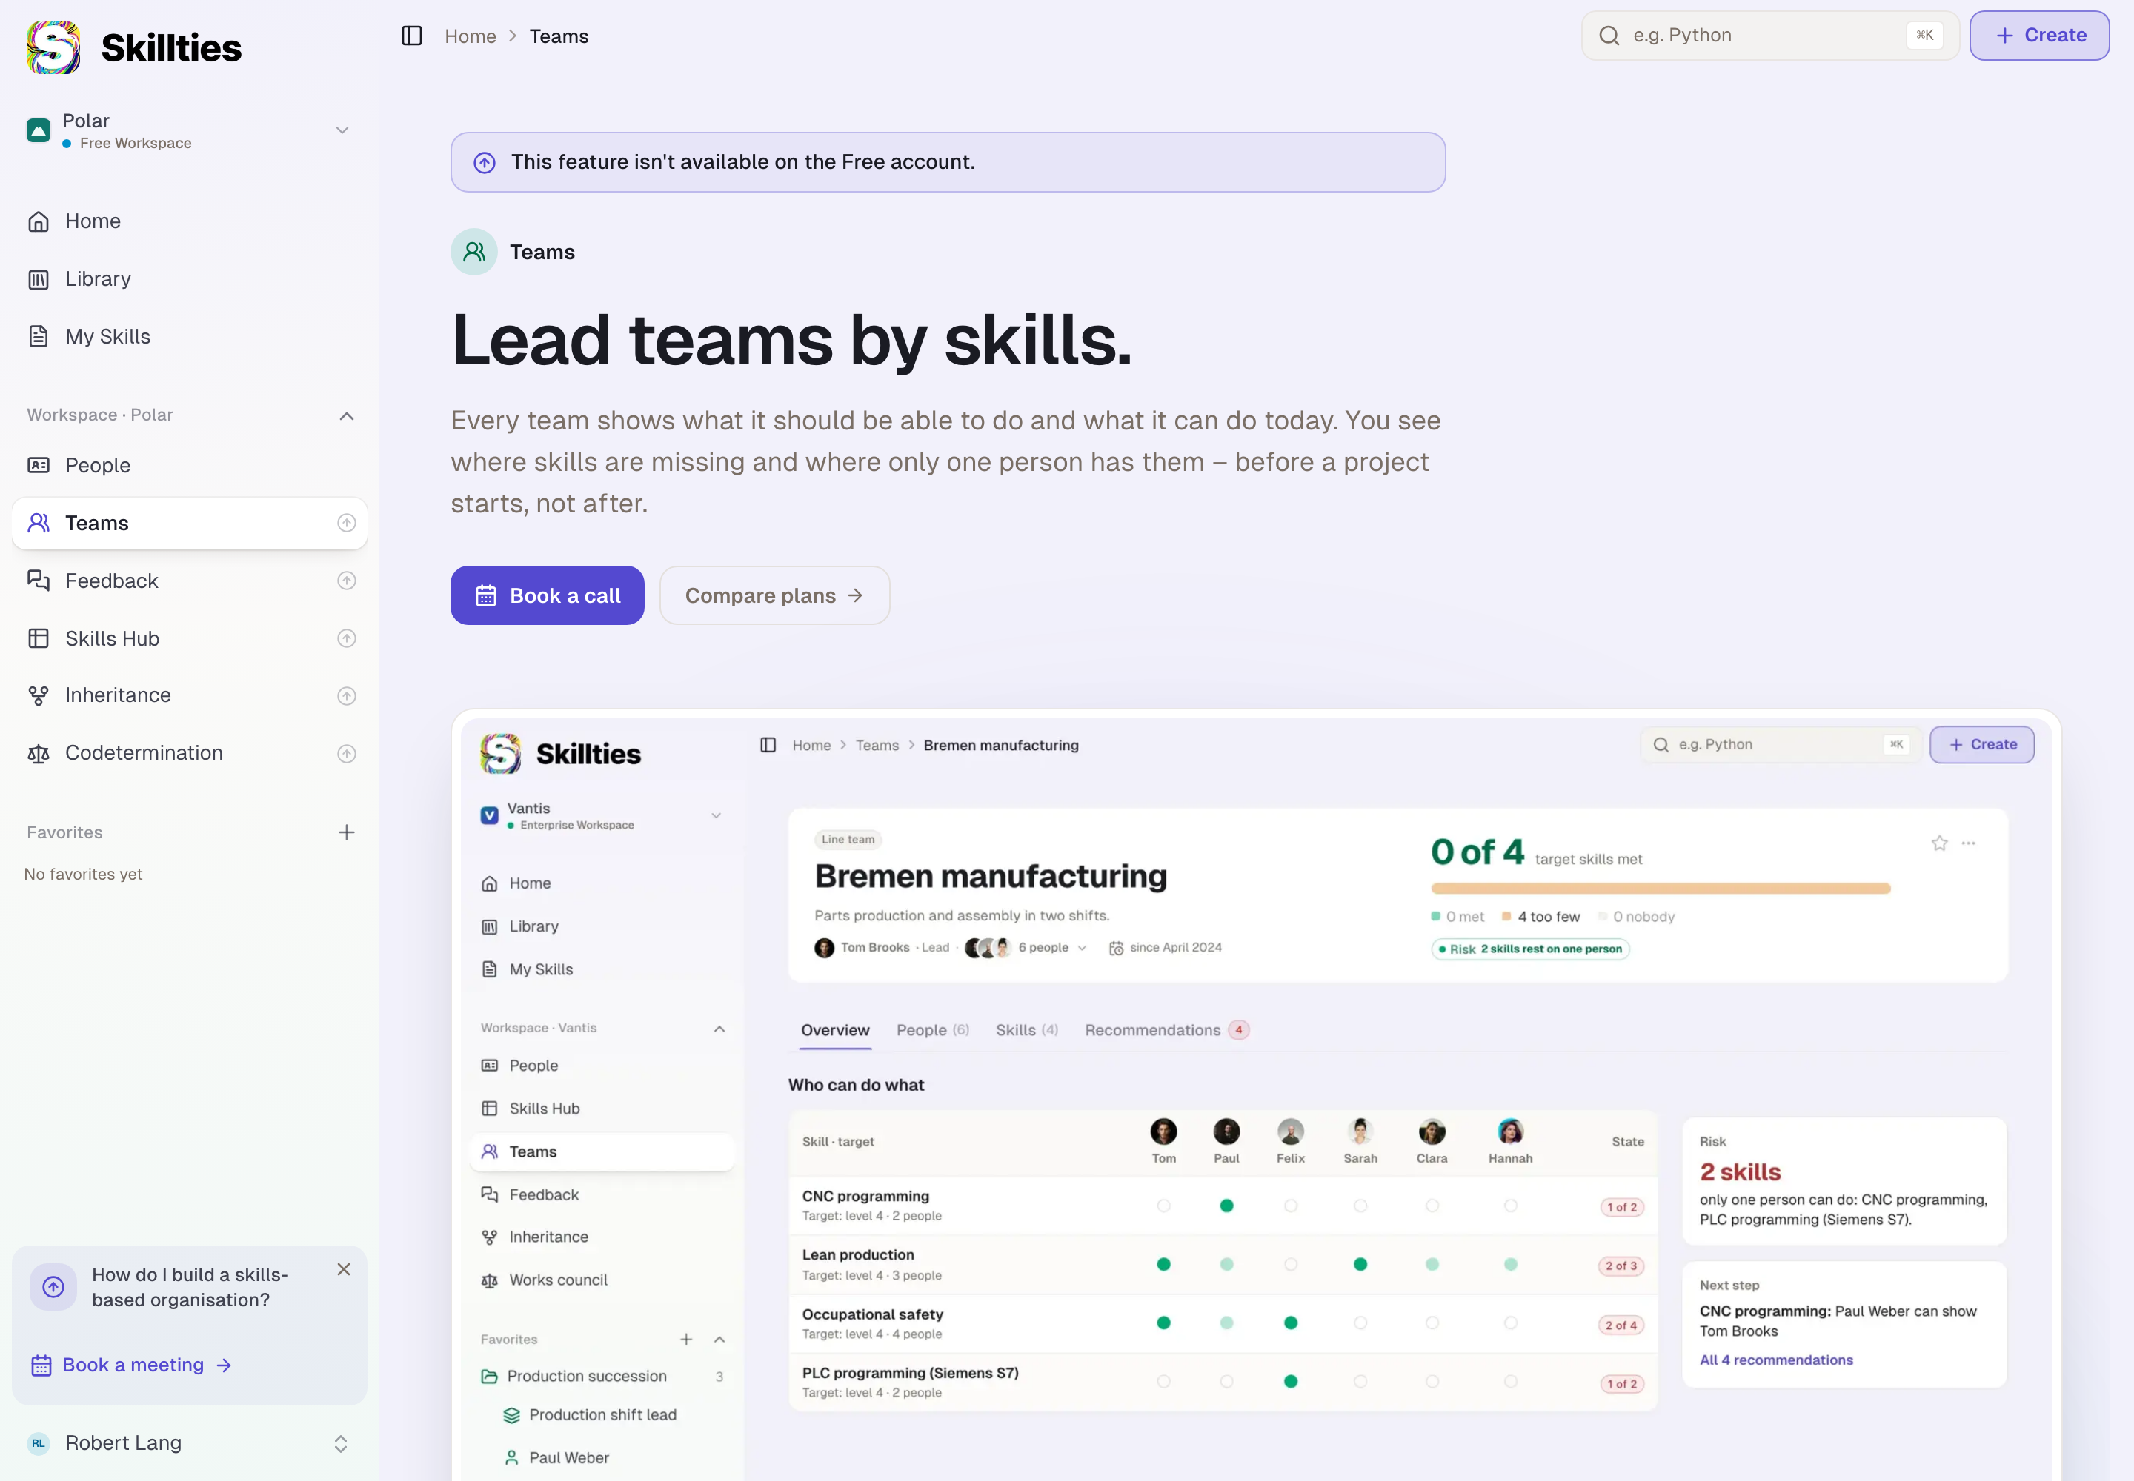This screenshot has height=1481, width=2134.
Task: Click the upgrade arrow icon beside Inheritance
Action: pyautogui.click(x=346, y=696)
